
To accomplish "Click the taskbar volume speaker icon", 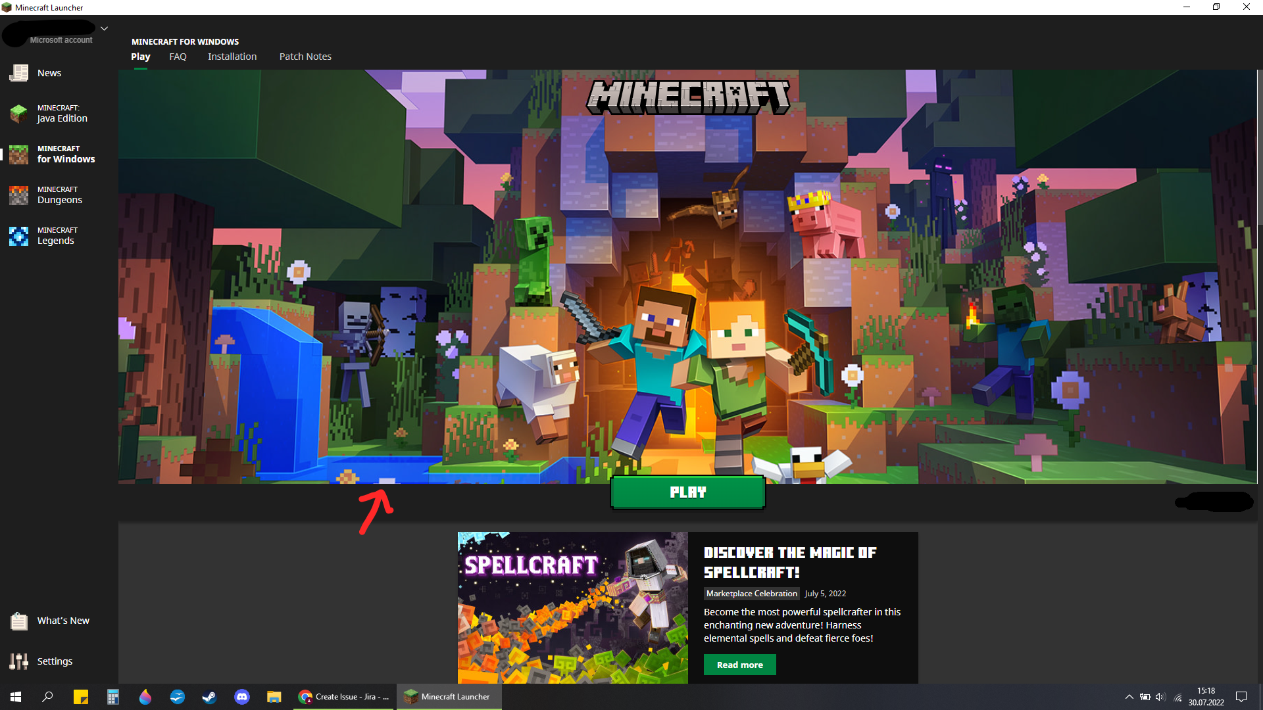I will pos(1160,697).
